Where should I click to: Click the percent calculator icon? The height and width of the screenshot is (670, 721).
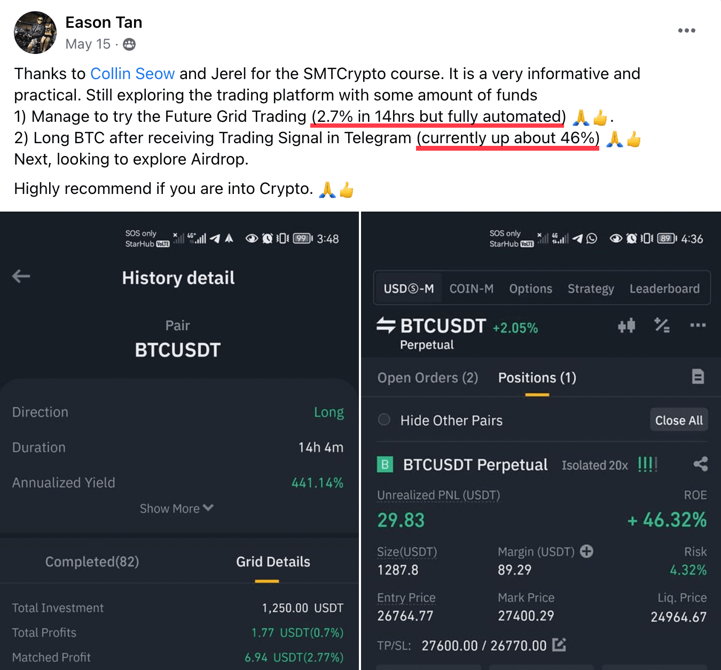(x=662, y=325)
